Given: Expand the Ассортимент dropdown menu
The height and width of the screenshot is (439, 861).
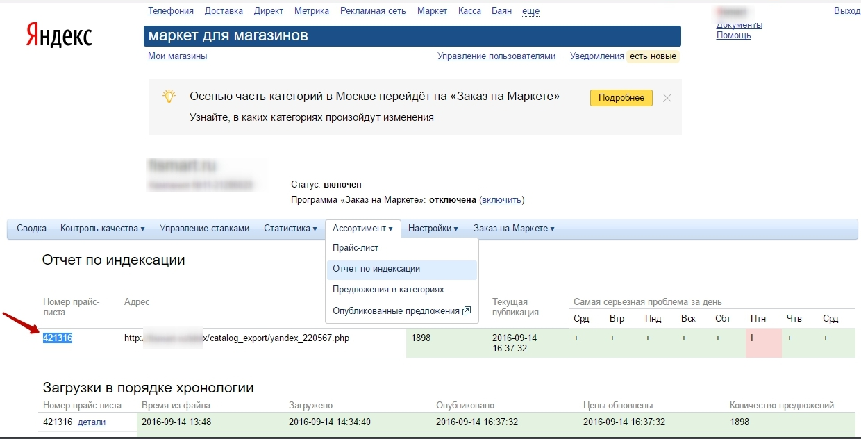Looking at the screenshot, I should pos(362,229).
